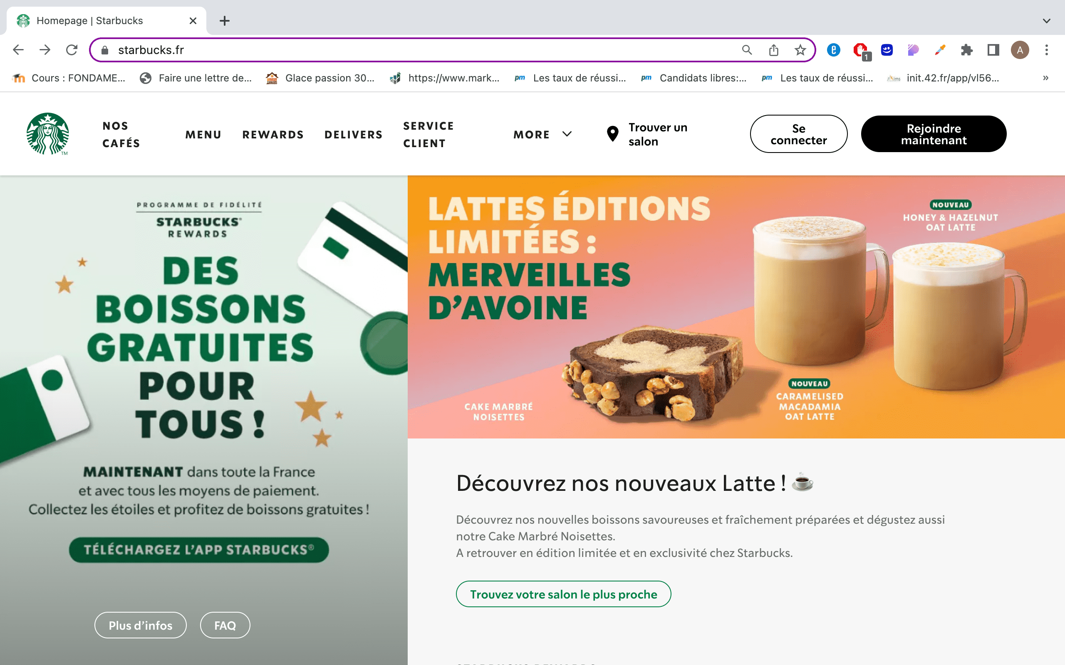Click Trouvez votre salon le plus proche
Screen dimensions: 1065x665
[x=563, y=594]
